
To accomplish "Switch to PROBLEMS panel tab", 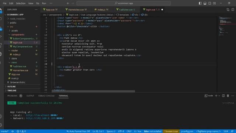I will click(12, 96).
